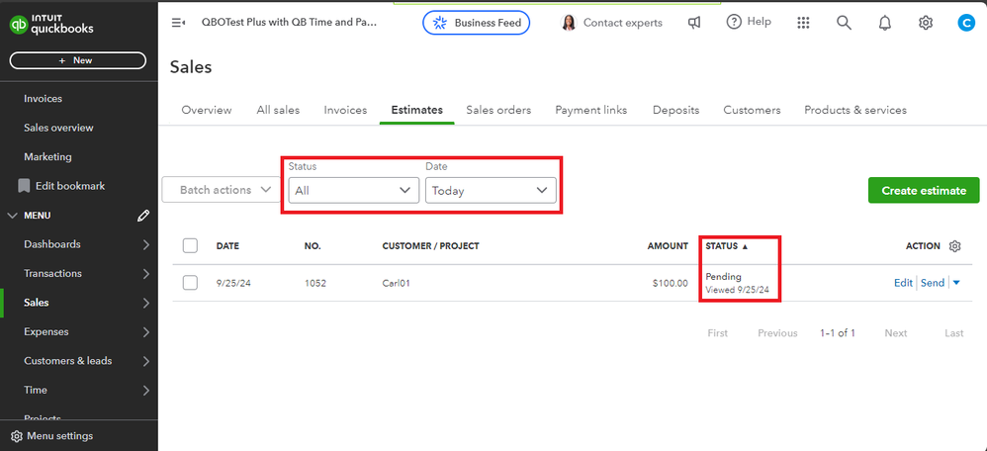Tick the select-all header checkbox

pyautogui.click(x=191, y=246)
